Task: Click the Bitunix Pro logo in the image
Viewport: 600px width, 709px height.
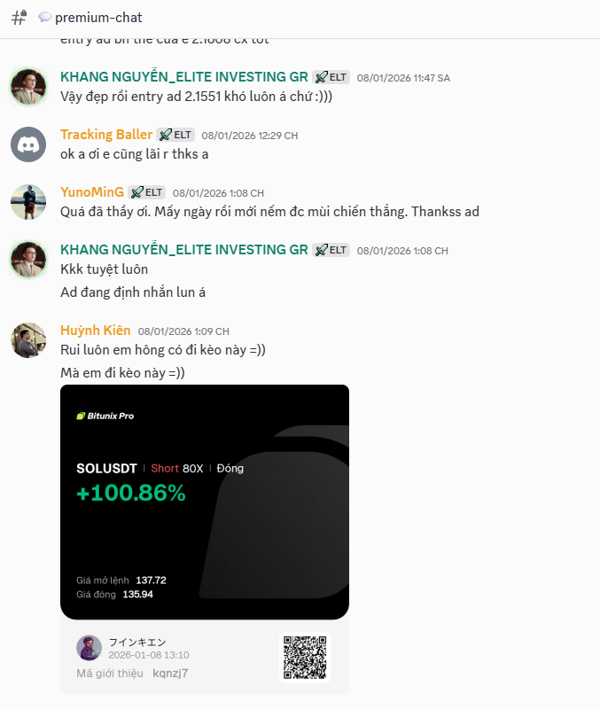Action: click(105, 416)
